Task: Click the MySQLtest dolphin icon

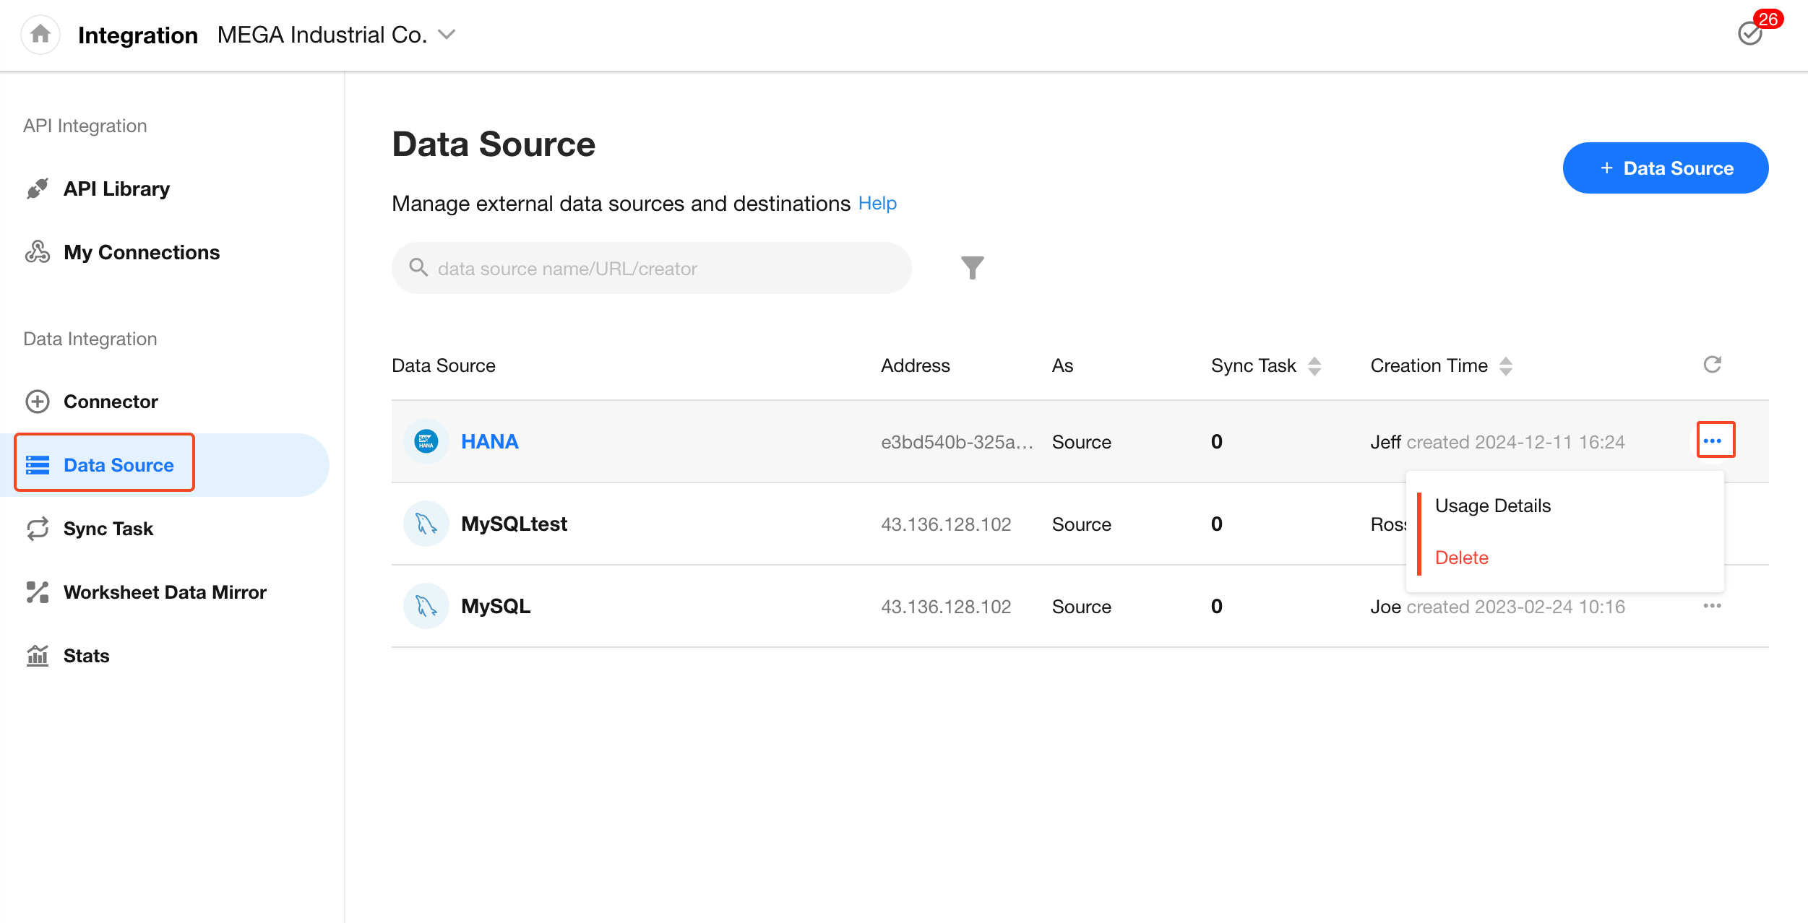Action: pyautogui.click(x=426, y=524)
